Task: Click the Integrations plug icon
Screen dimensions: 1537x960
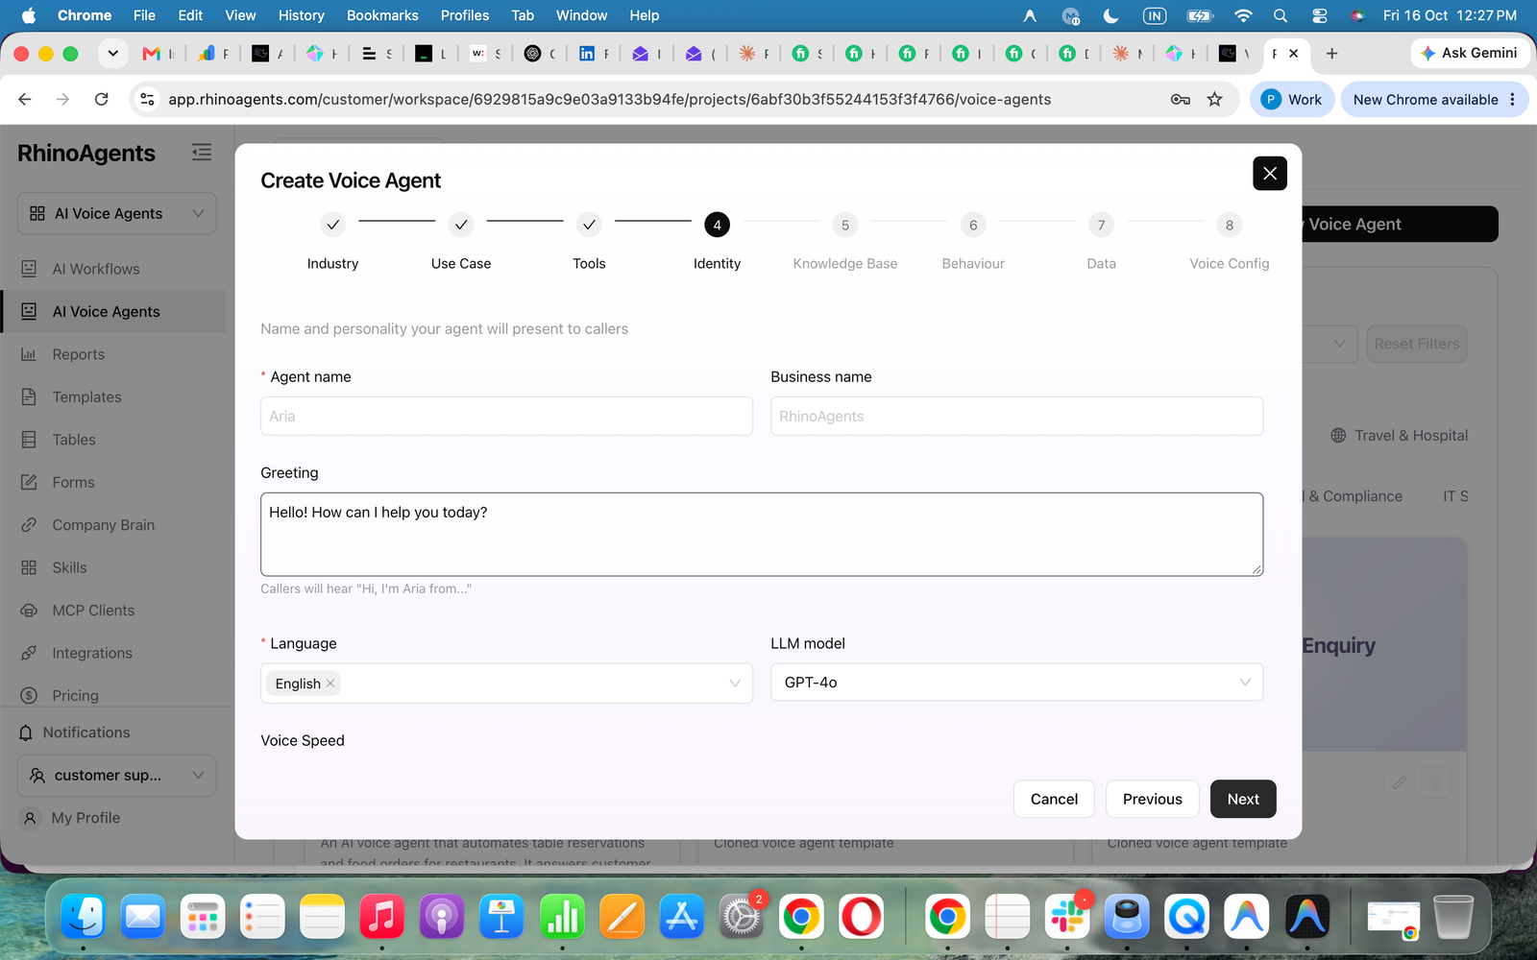Action: pyautogui.click(x=29, y=653)
